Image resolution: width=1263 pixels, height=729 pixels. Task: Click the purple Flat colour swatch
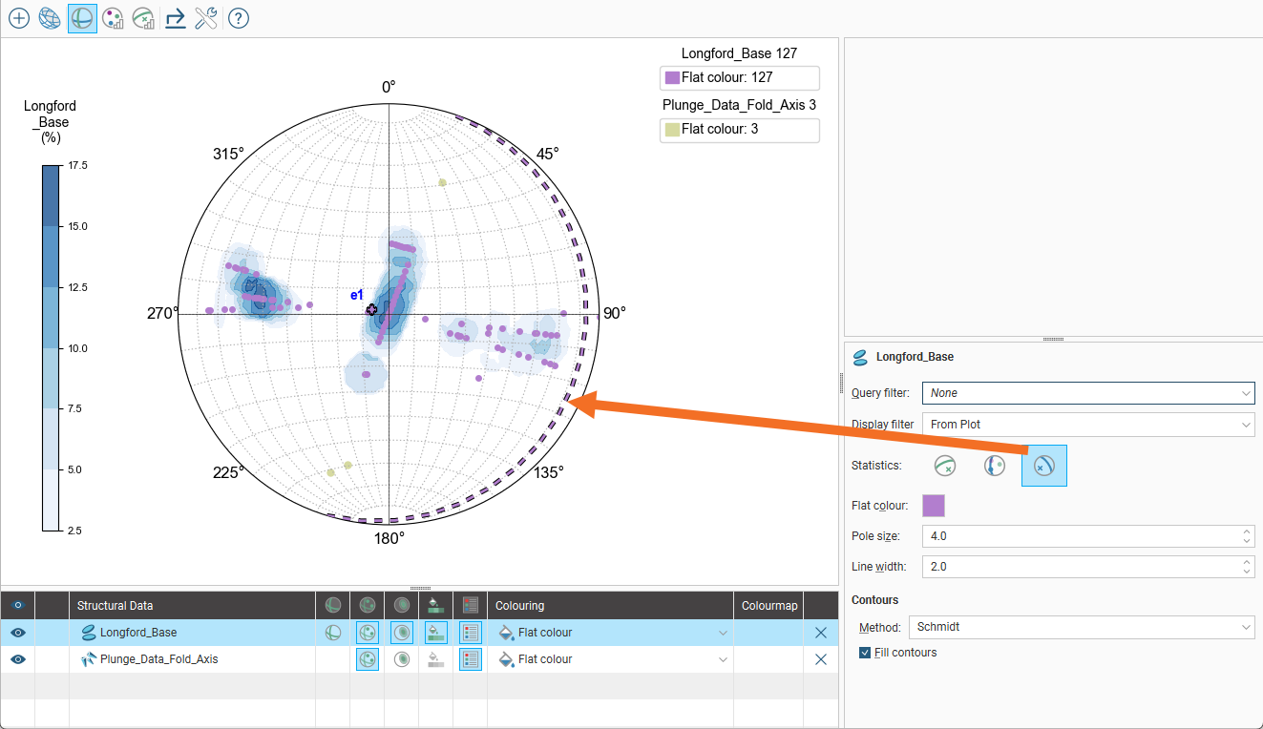coord(933,506)
